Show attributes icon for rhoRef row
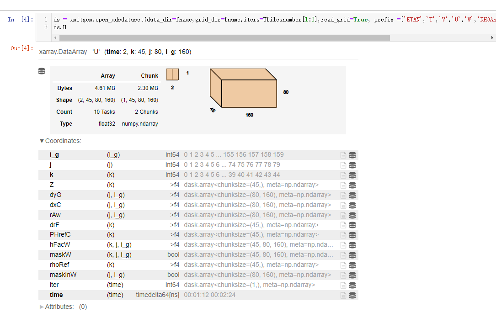The image size is (496, 323). (343, 265)
